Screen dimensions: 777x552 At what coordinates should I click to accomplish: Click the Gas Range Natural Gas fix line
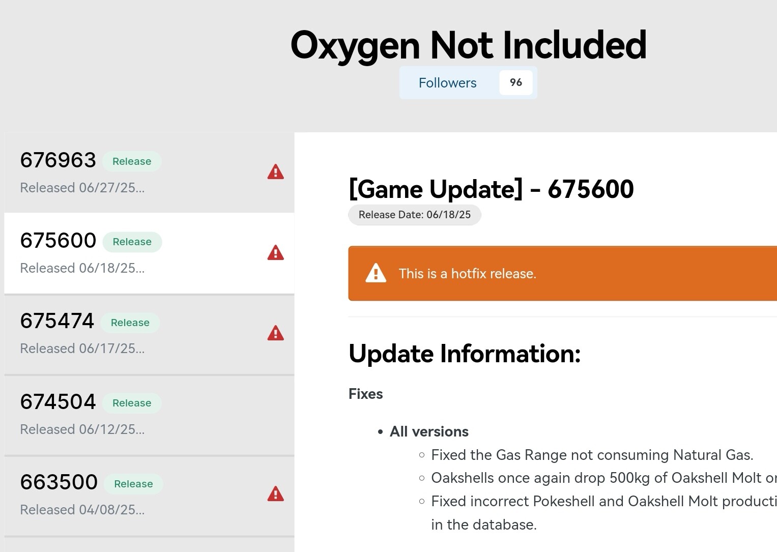pyautogui.click(x=592, y=455)
